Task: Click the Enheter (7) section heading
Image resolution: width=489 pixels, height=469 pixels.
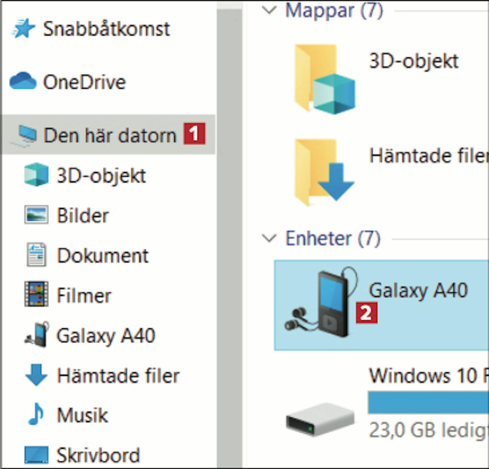Action: coord(333,238)
